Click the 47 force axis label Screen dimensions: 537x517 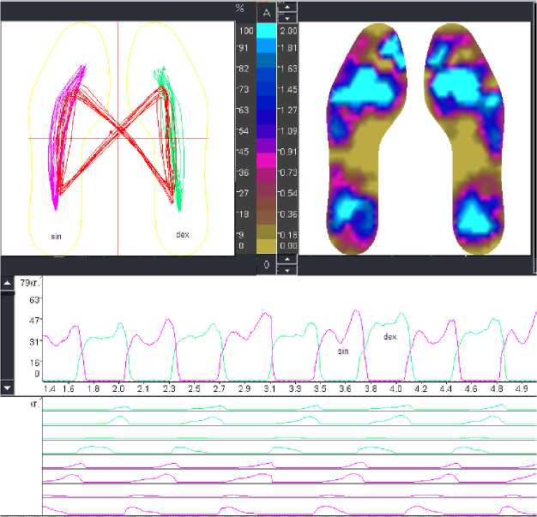[34, 321]
